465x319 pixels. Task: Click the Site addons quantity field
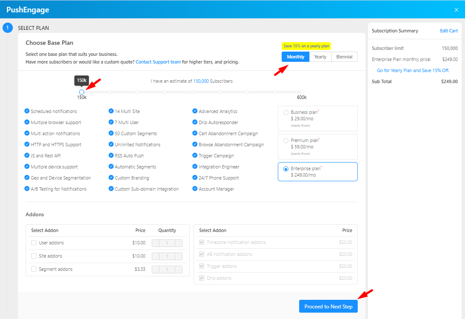coord(167,256)
